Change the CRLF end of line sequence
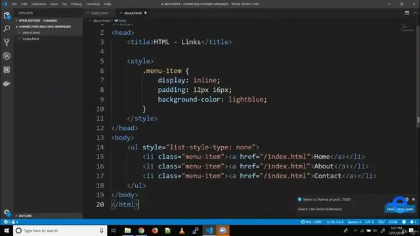The width and height of the screenshot is (420, 236). click(x=381, y=222)
